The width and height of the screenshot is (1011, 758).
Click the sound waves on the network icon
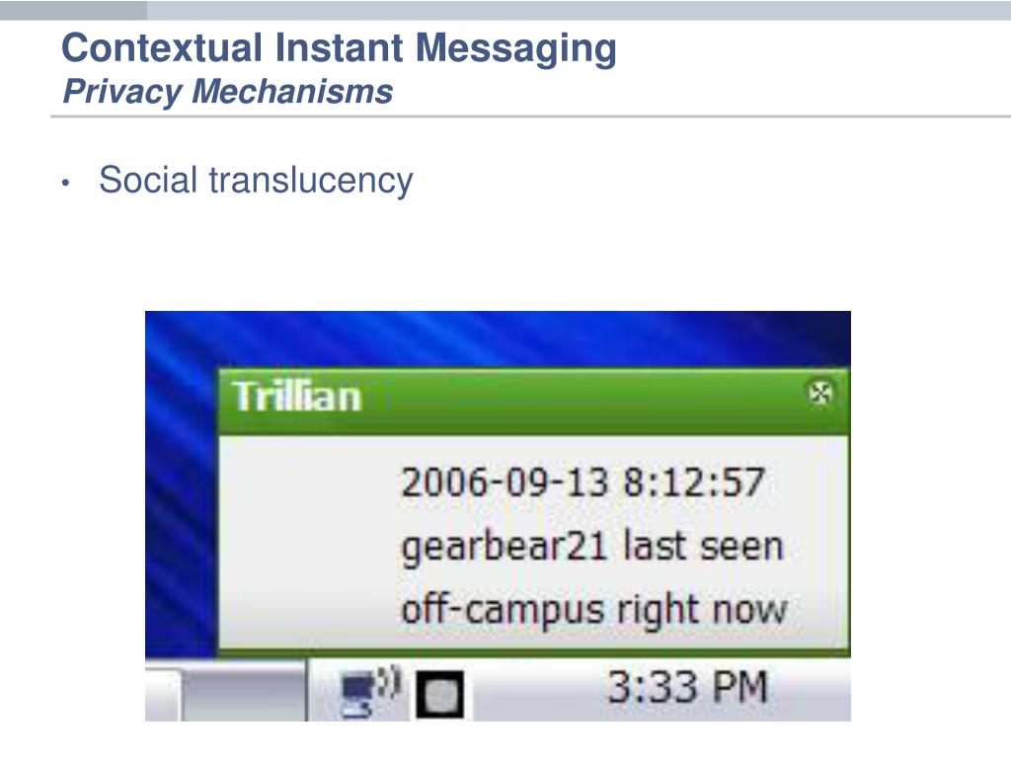tap(389, 682)
